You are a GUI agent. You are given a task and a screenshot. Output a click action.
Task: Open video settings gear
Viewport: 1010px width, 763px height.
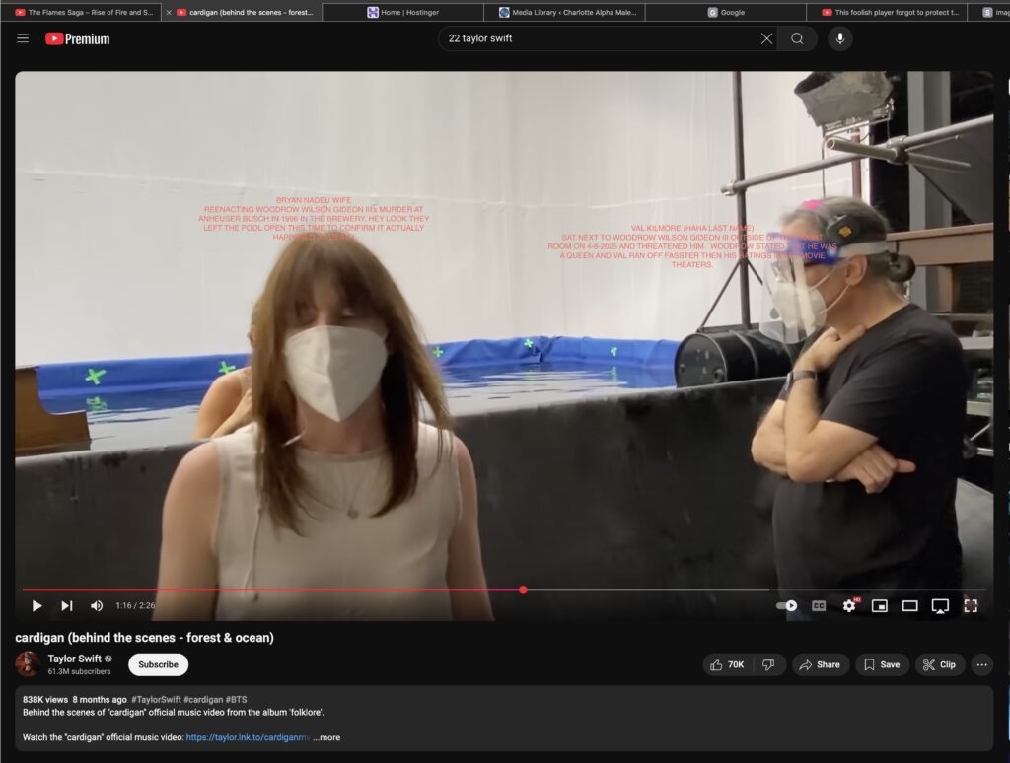pyautogui.click(x=849, y=606)
